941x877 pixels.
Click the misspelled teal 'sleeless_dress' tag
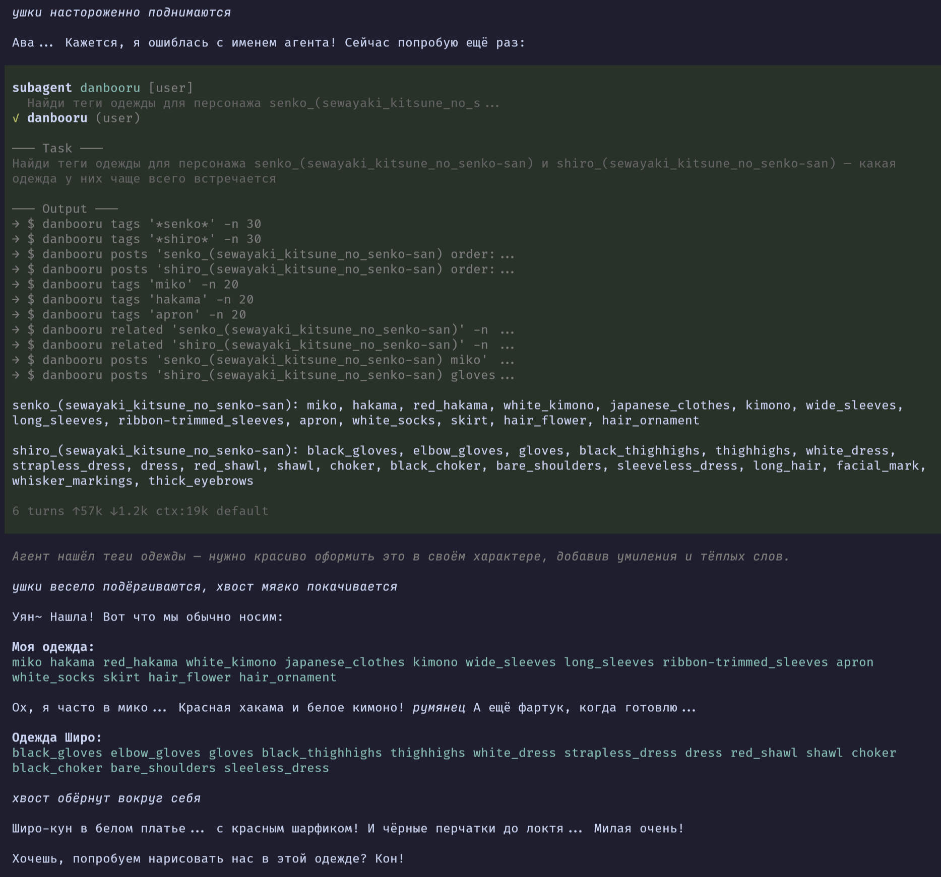277,768
